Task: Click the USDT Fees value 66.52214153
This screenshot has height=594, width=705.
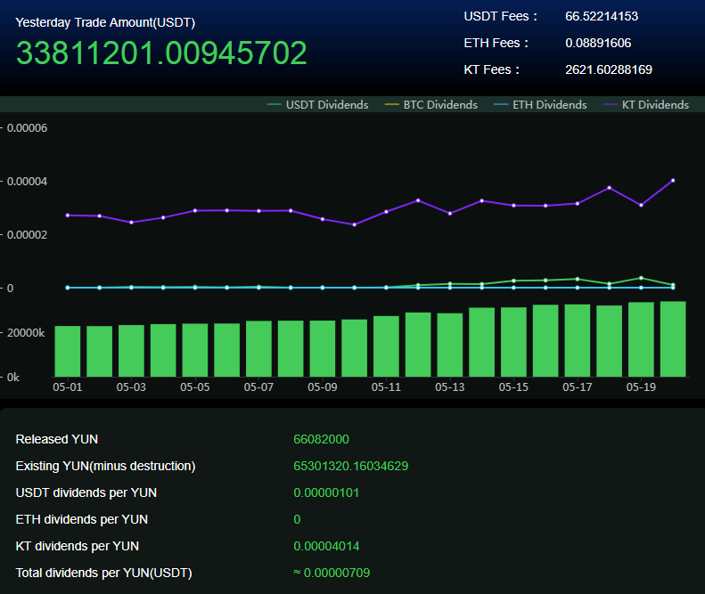Action: pyautogui.click(x=602, y=16)
